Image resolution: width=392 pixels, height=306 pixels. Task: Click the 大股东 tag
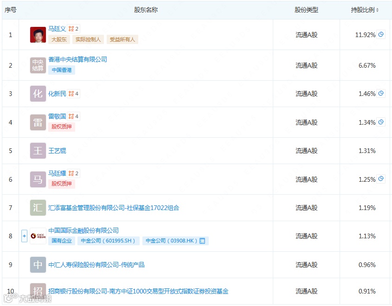click(x=59, y=39)
